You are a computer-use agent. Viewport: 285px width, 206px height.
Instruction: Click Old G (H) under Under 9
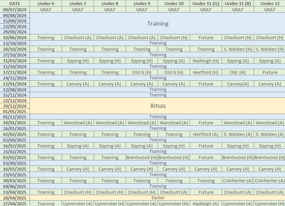142,72
